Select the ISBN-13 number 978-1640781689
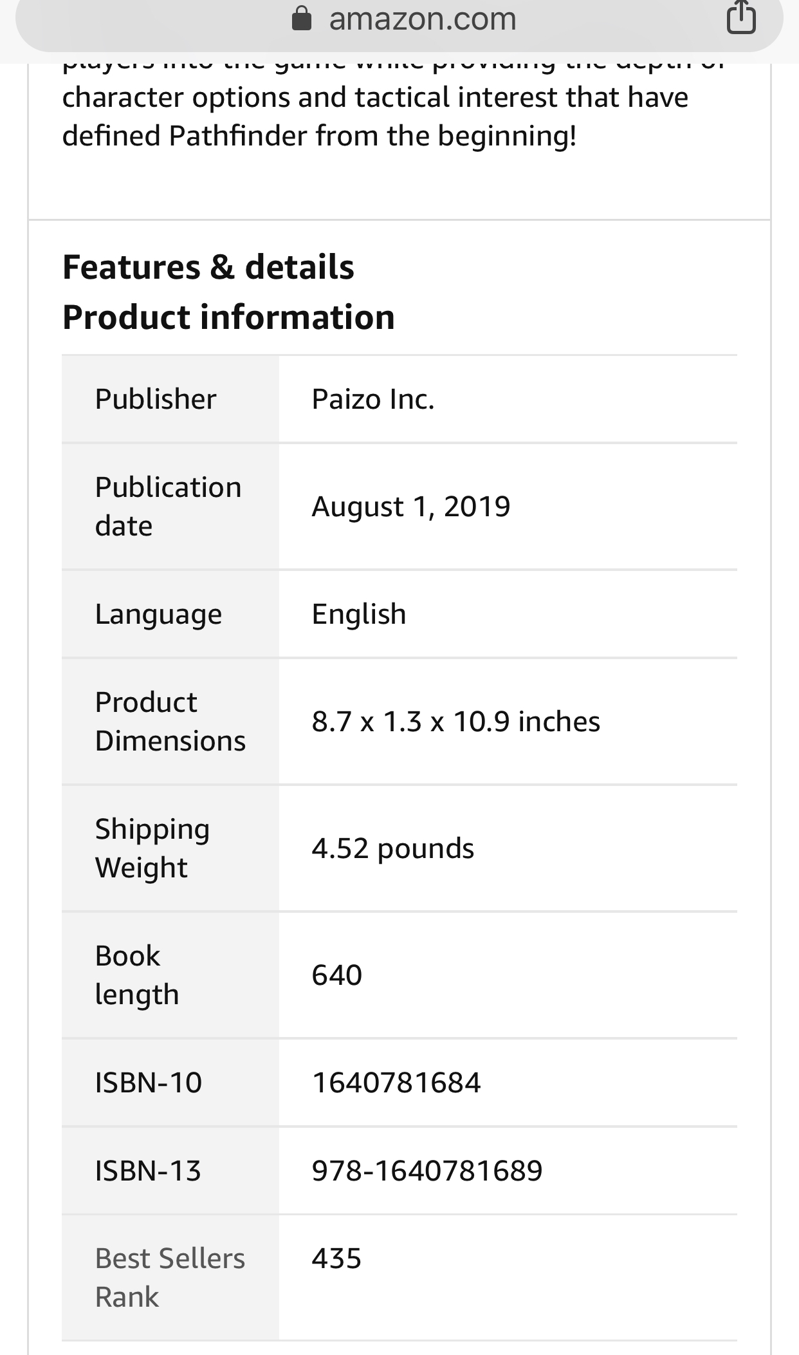 tap(427, 1171)
